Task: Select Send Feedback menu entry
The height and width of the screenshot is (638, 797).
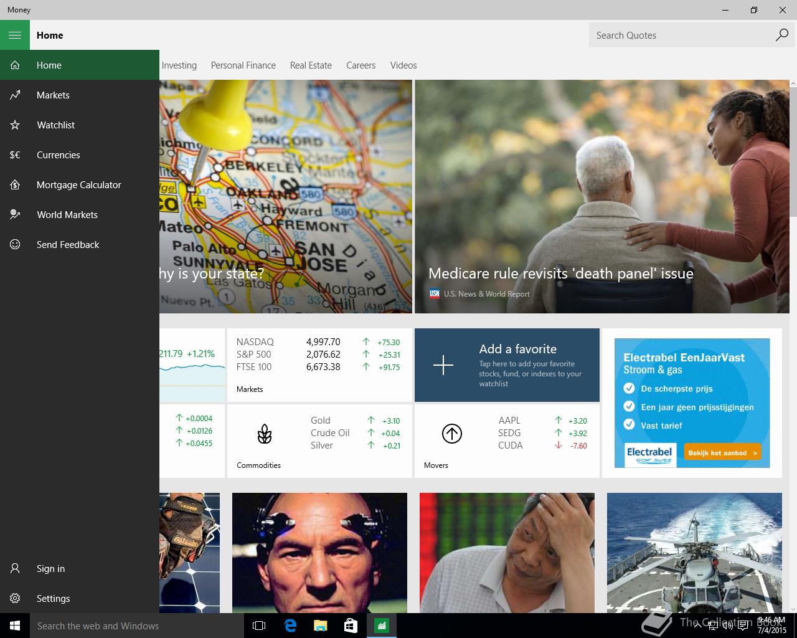Action: point(80,244)
